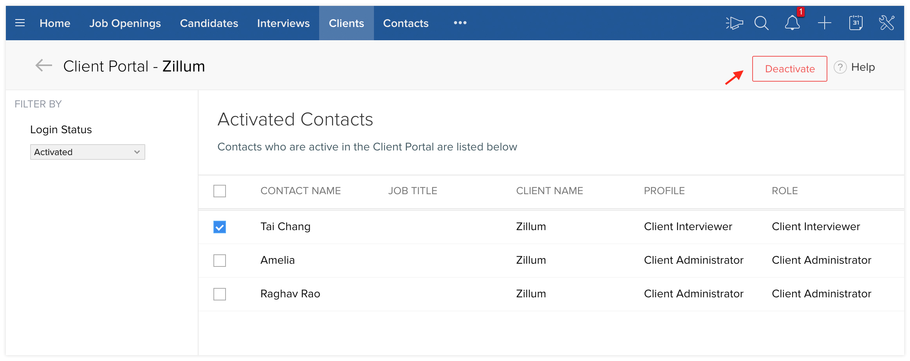The width and height of the screenshot is (910, 361).
Task: Click the Deactivate button
Action: pos(789,69)
